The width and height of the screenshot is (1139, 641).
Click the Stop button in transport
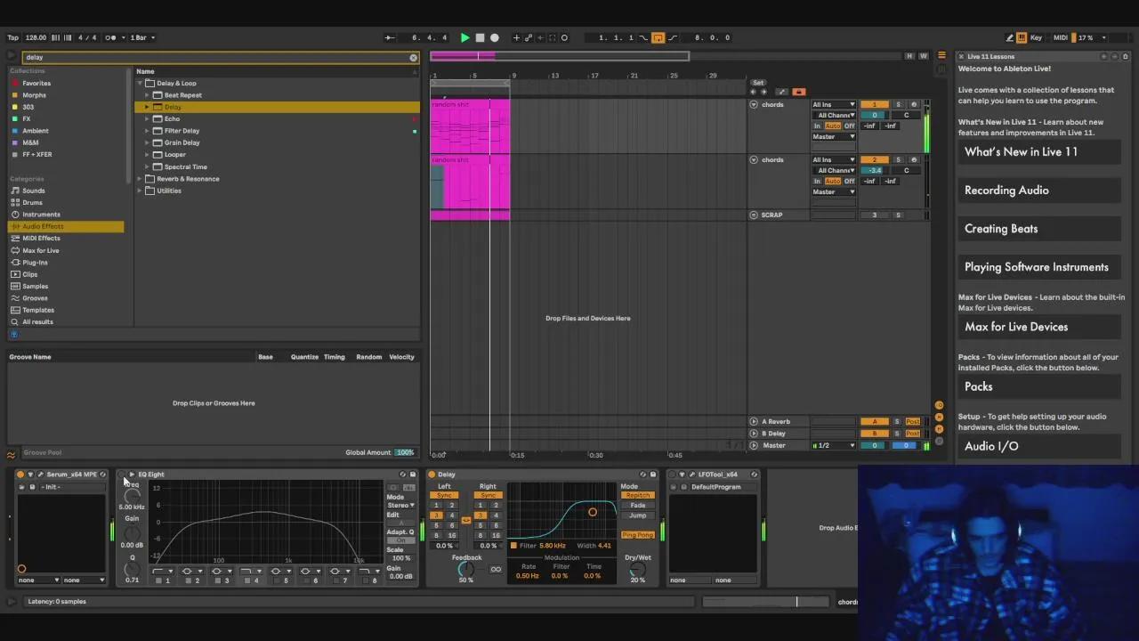click(x=480, y=37)
